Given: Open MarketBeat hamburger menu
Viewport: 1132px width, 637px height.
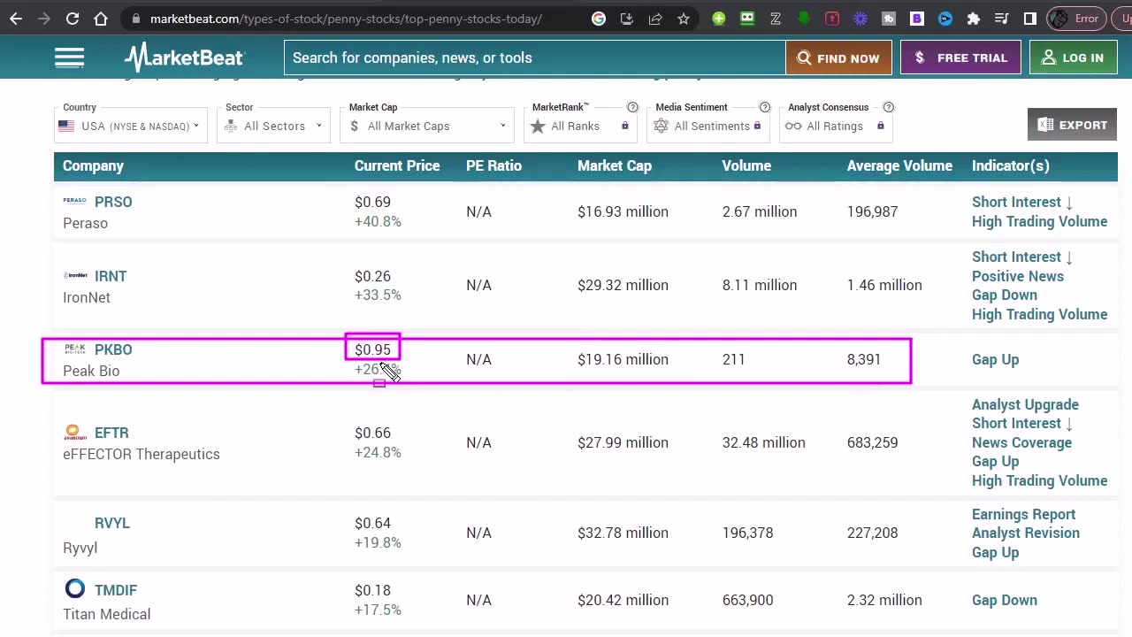Looking at the screenshot, I should coord(69,58).
